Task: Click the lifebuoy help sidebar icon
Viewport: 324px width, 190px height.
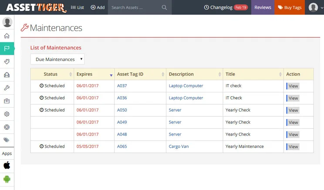Action: pyautogui.click(x=7, y=127)
